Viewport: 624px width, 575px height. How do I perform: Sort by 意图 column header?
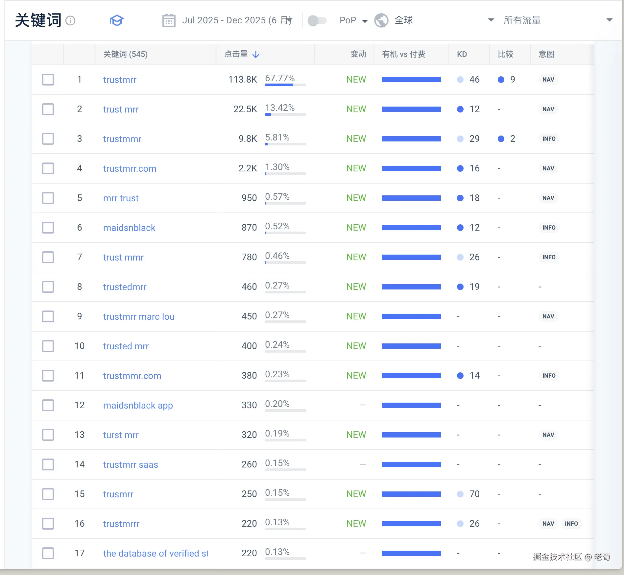(x=546, y=54)
